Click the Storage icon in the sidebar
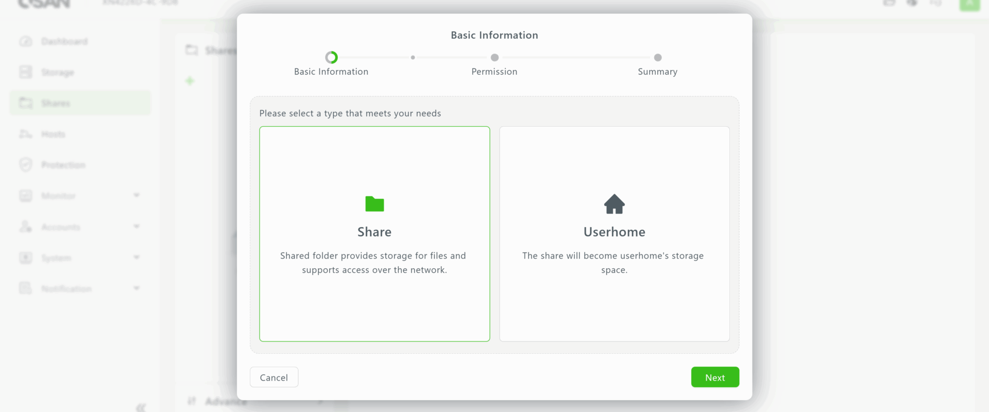989x412 pixels. click(26, 72)
